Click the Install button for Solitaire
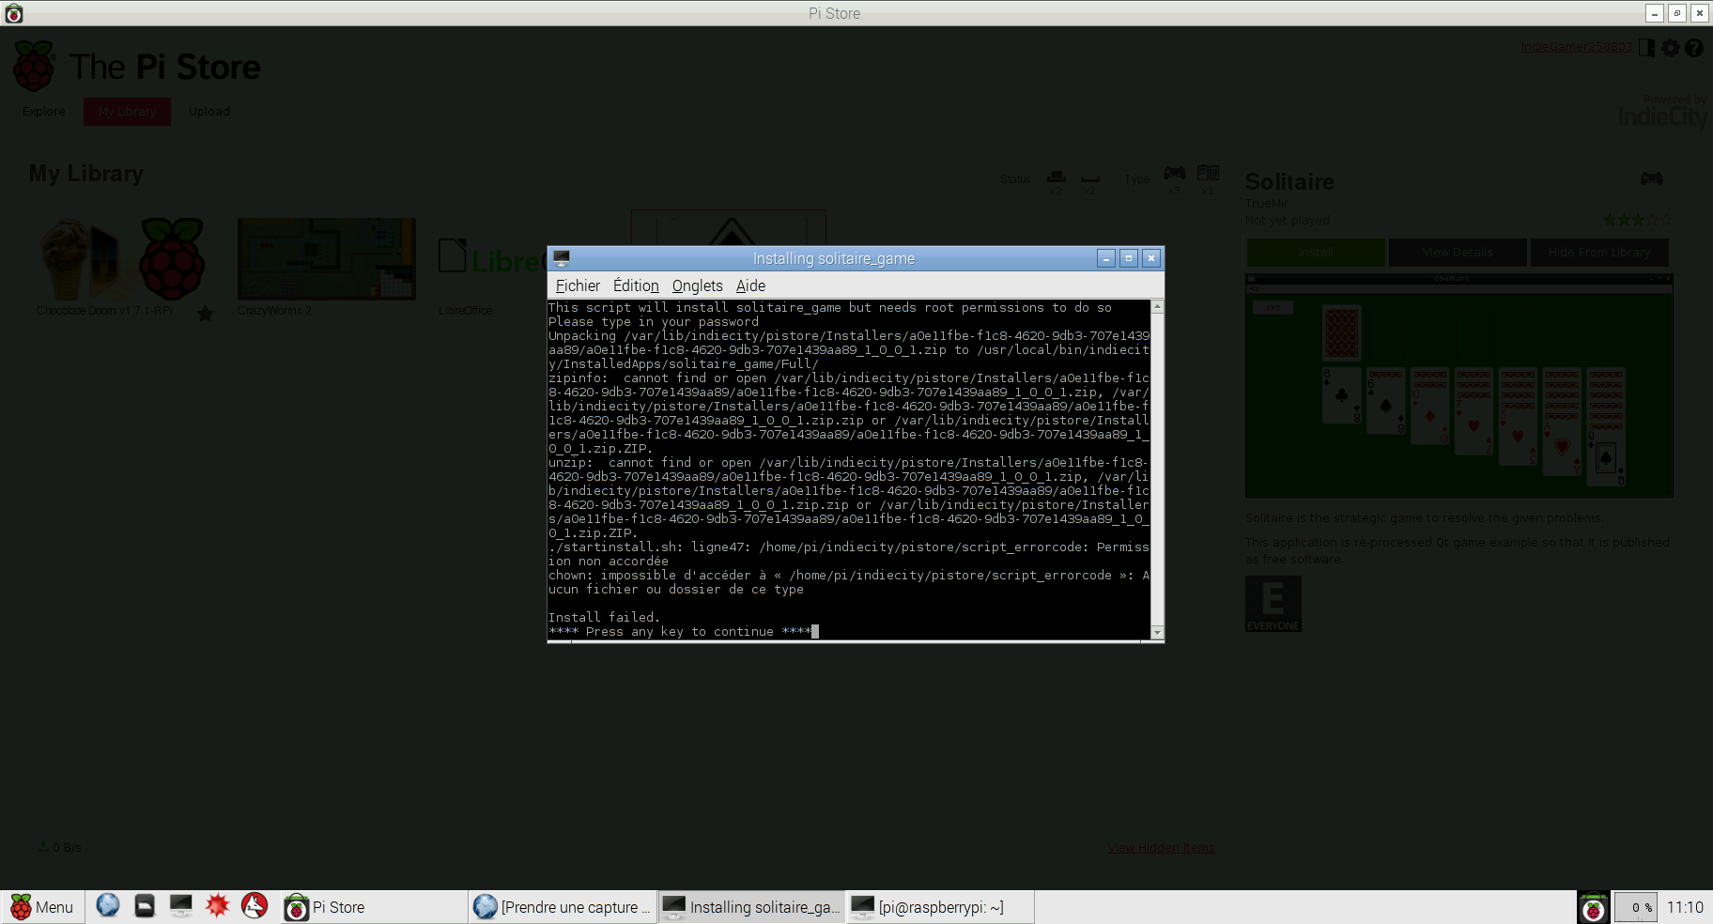1713x924 pixels. [x=1316, y=253]
